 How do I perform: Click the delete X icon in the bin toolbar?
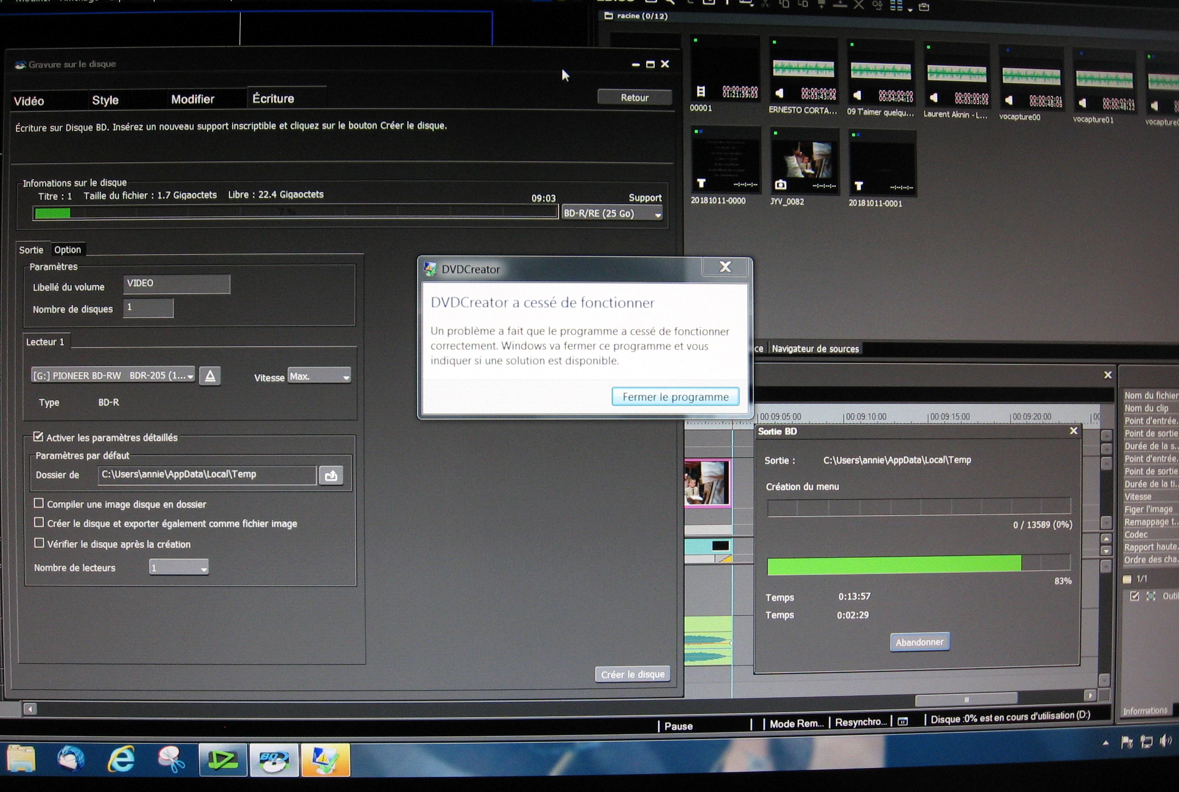pos(858,5)
